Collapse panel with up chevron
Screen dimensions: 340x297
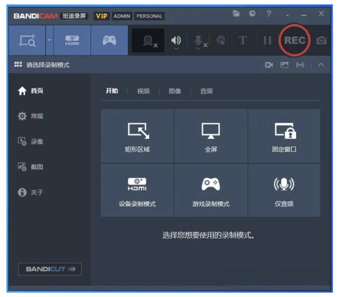click(321, 65)
